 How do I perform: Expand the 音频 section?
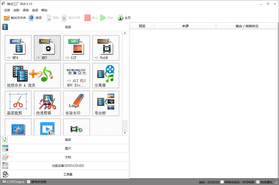65,140
